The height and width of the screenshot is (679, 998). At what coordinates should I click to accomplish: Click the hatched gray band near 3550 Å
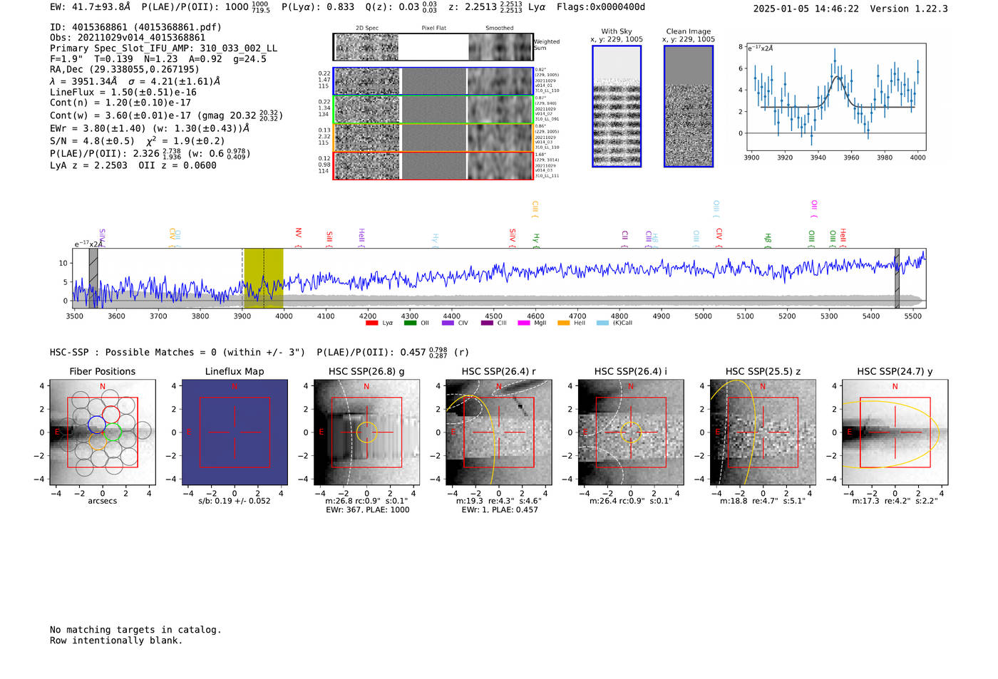tap(93, 278)
